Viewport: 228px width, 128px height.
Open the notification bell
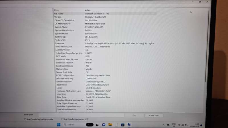[201, 125]
